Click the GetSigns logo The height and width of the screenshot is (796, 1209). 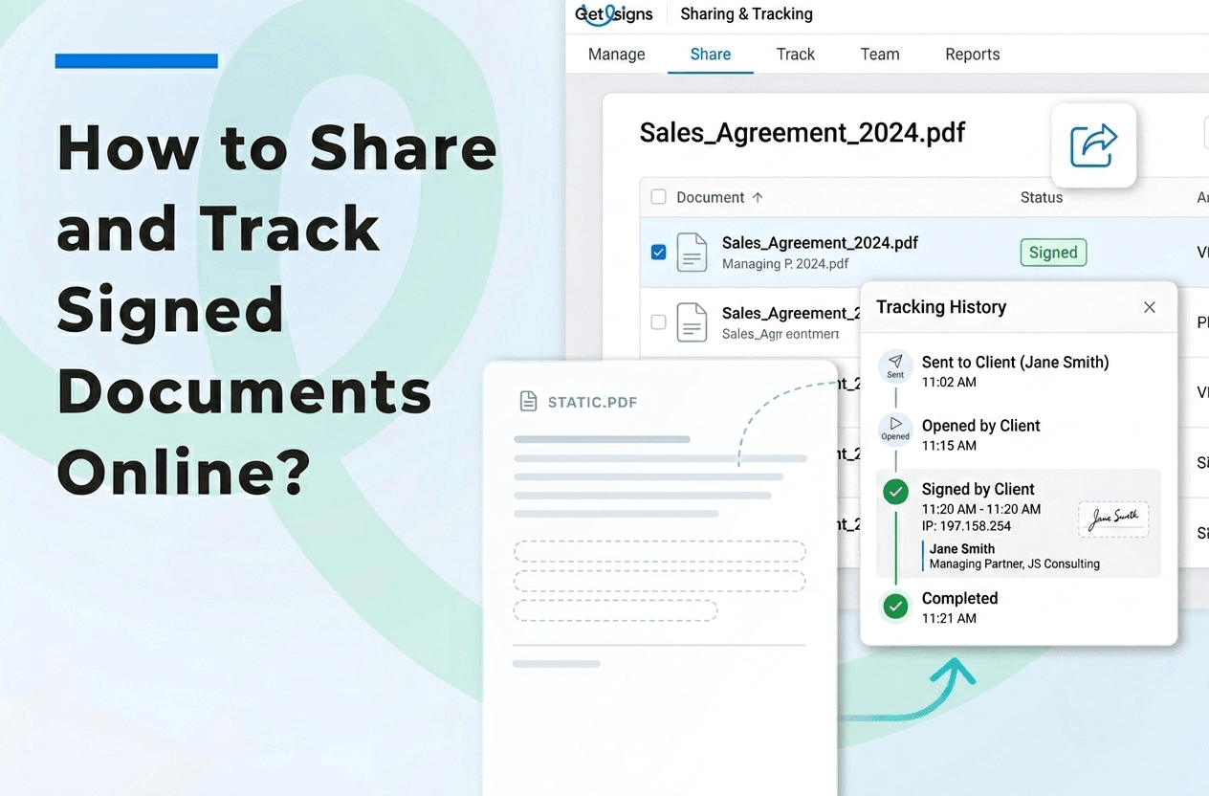click(613, 13)
